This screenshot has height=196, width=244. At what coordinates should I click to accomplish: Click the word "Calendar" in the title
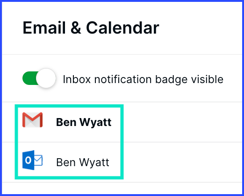coord(122,28)
